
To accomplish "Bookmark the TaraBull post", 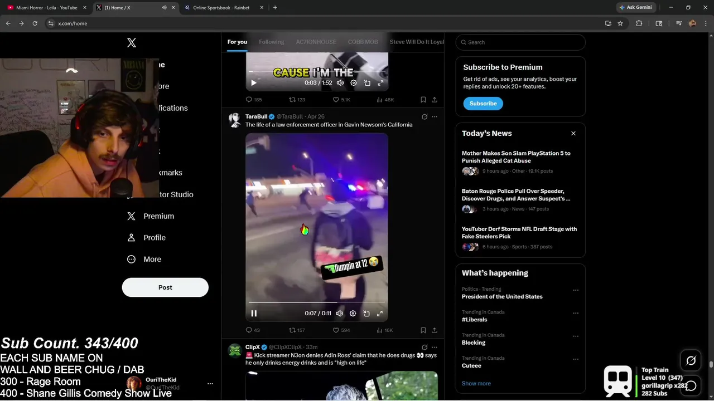I will (423, 330).
